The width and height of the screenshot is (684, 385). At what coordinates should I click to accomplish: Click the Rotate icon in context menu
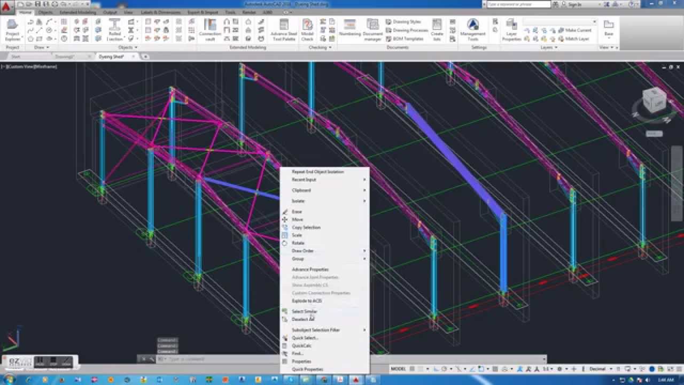(x=285, y=243)
